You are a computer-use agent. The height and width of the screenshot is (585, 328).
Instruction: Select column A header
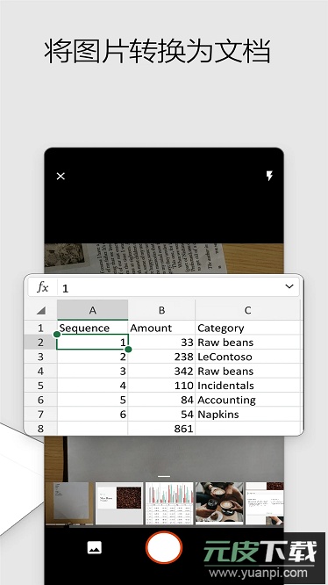click(x=93, y=310)
